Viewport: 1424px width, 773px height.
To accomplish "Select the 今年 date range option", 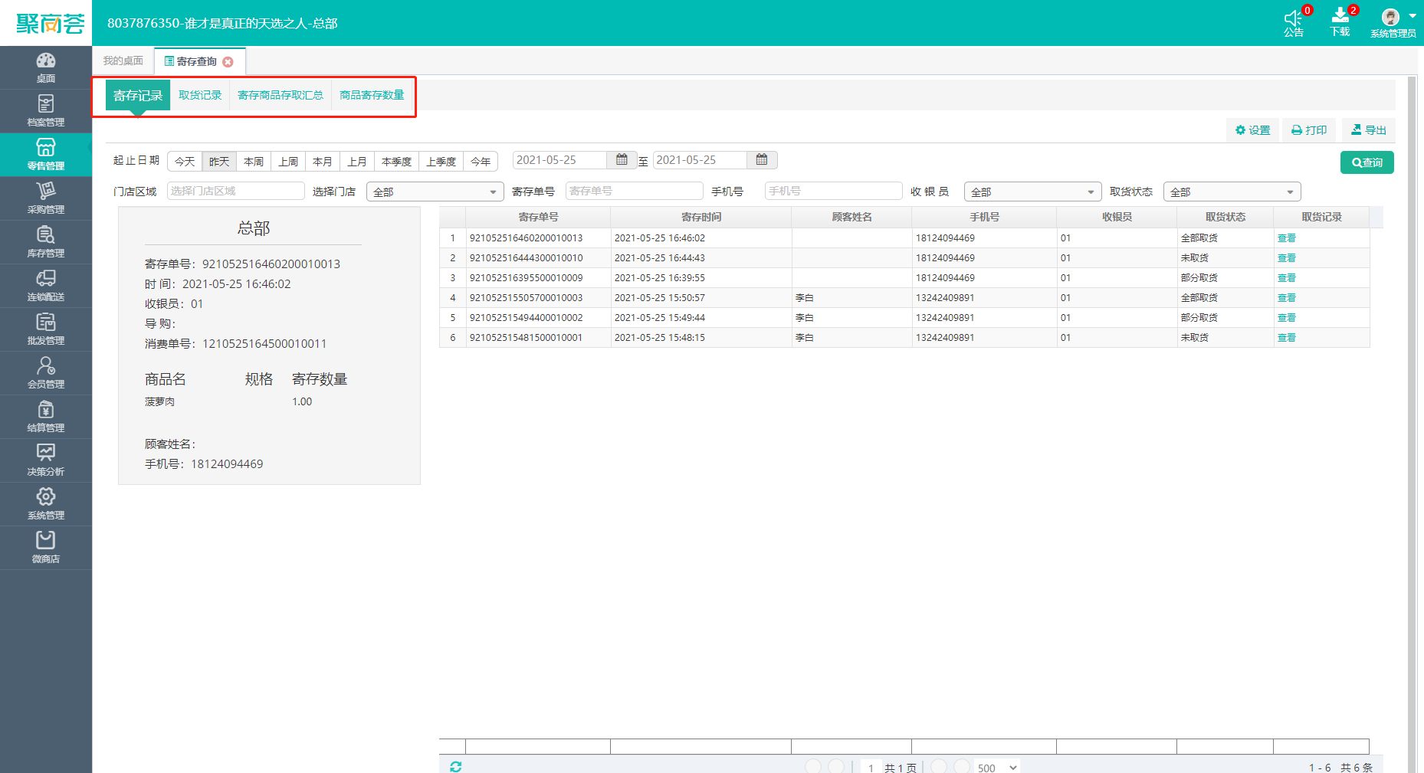I will pyautogui.click(x=481, y=161).
